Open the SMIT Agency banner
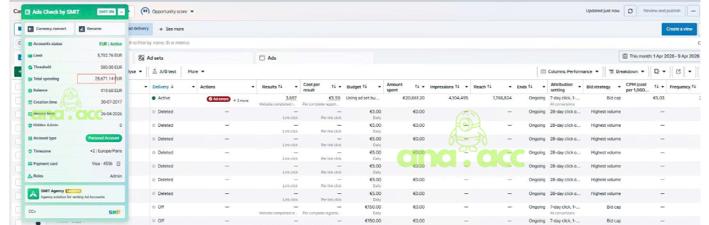The width and height of the screenshot is (709, 225). coord(75,194)
